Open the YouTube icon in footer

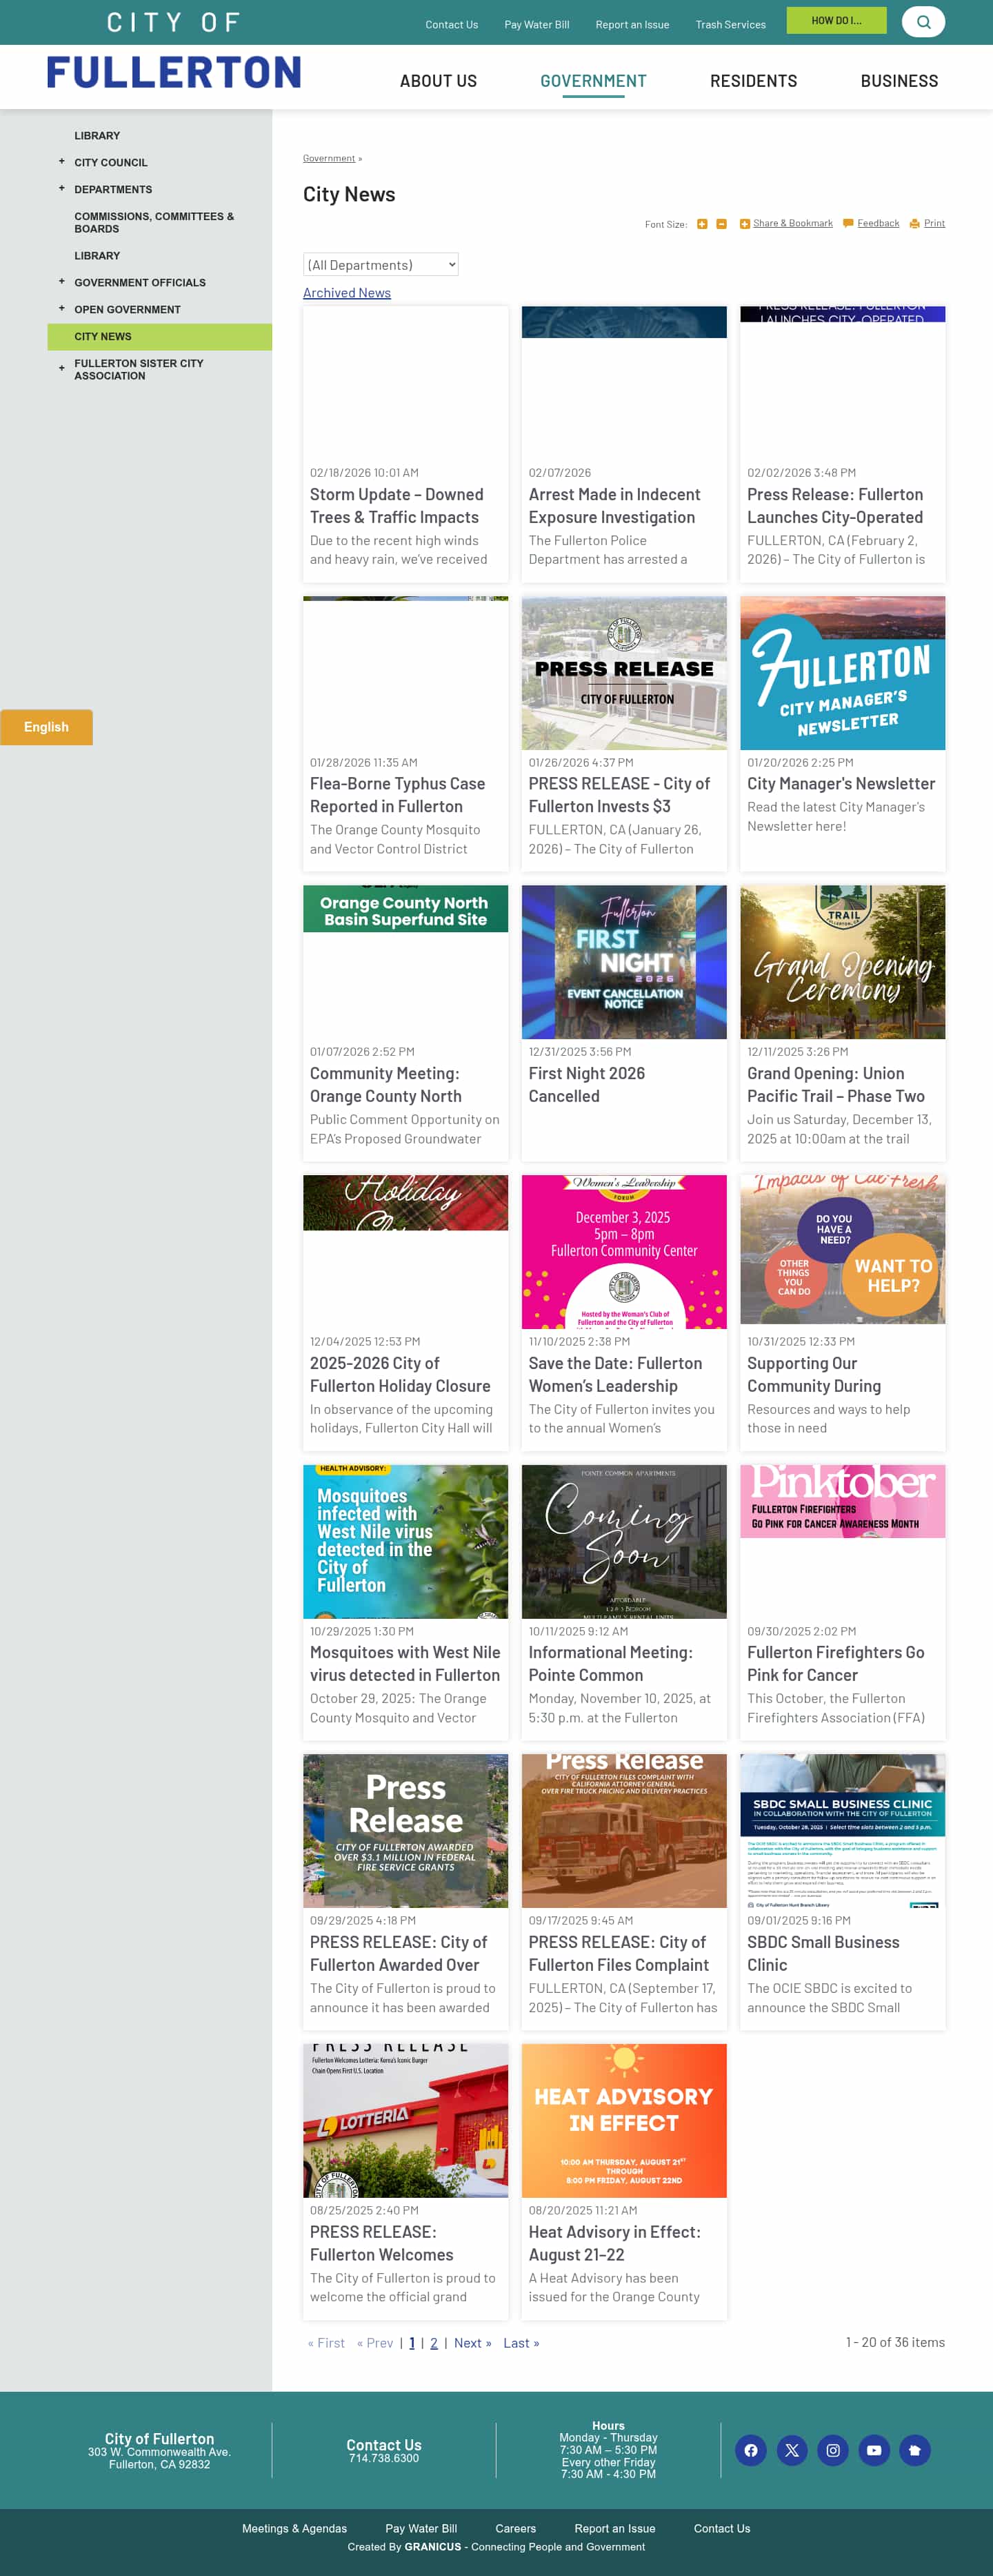tap(874, 2450)
